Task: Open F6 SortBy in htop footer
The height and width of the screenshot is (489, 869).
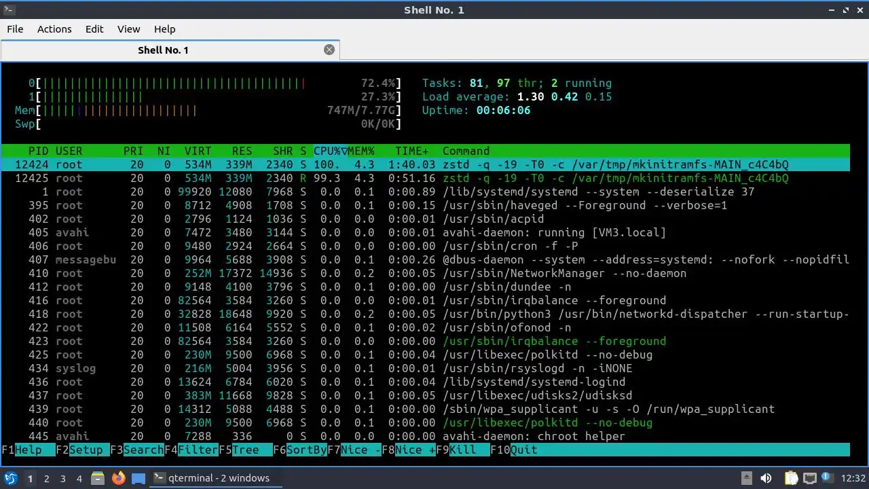Action: point(300,450)
